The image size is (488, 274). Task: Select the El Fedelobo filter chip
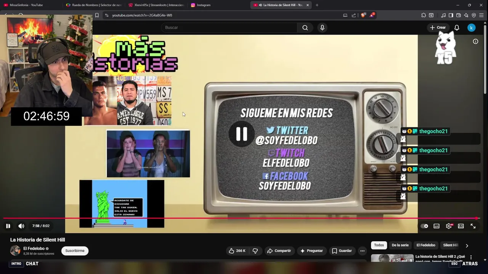(x=425, y=245)
